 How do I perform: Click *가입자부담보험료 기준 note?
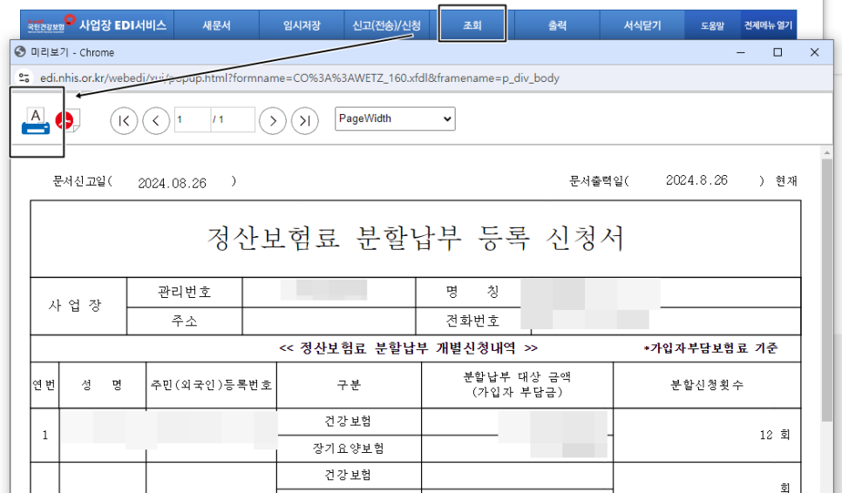tap(710, 348)
